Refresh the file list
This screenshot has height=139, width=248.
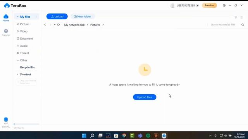[x=59, y=25]
